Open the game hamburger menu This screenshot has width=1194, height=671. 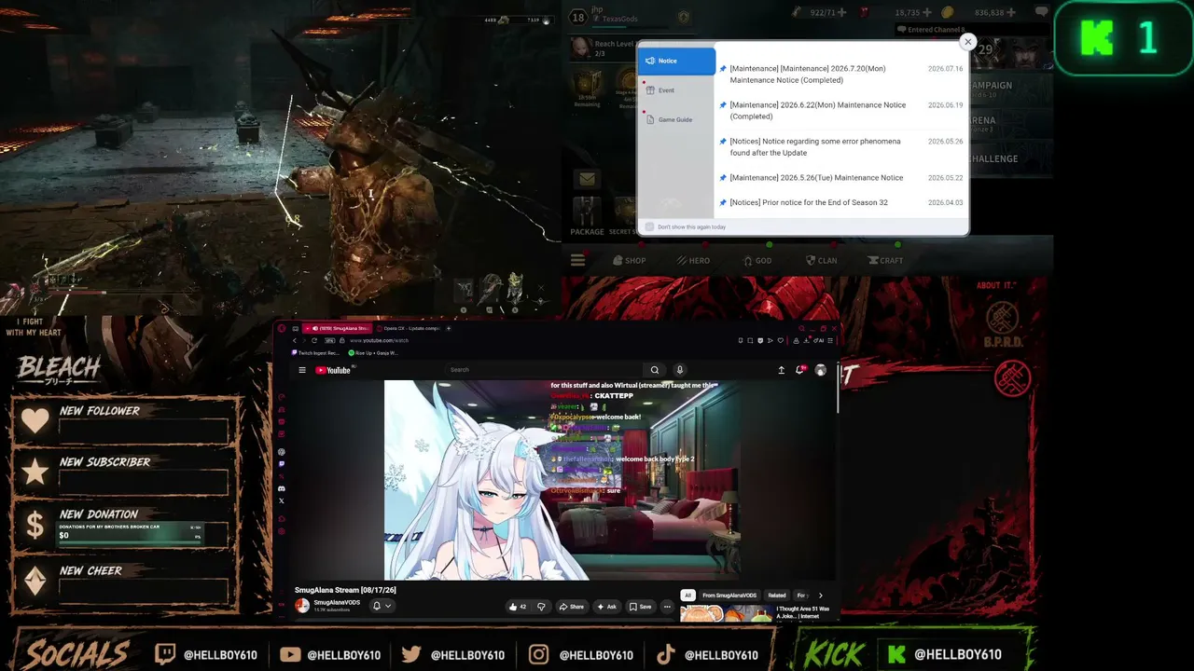tap(578, 261)
